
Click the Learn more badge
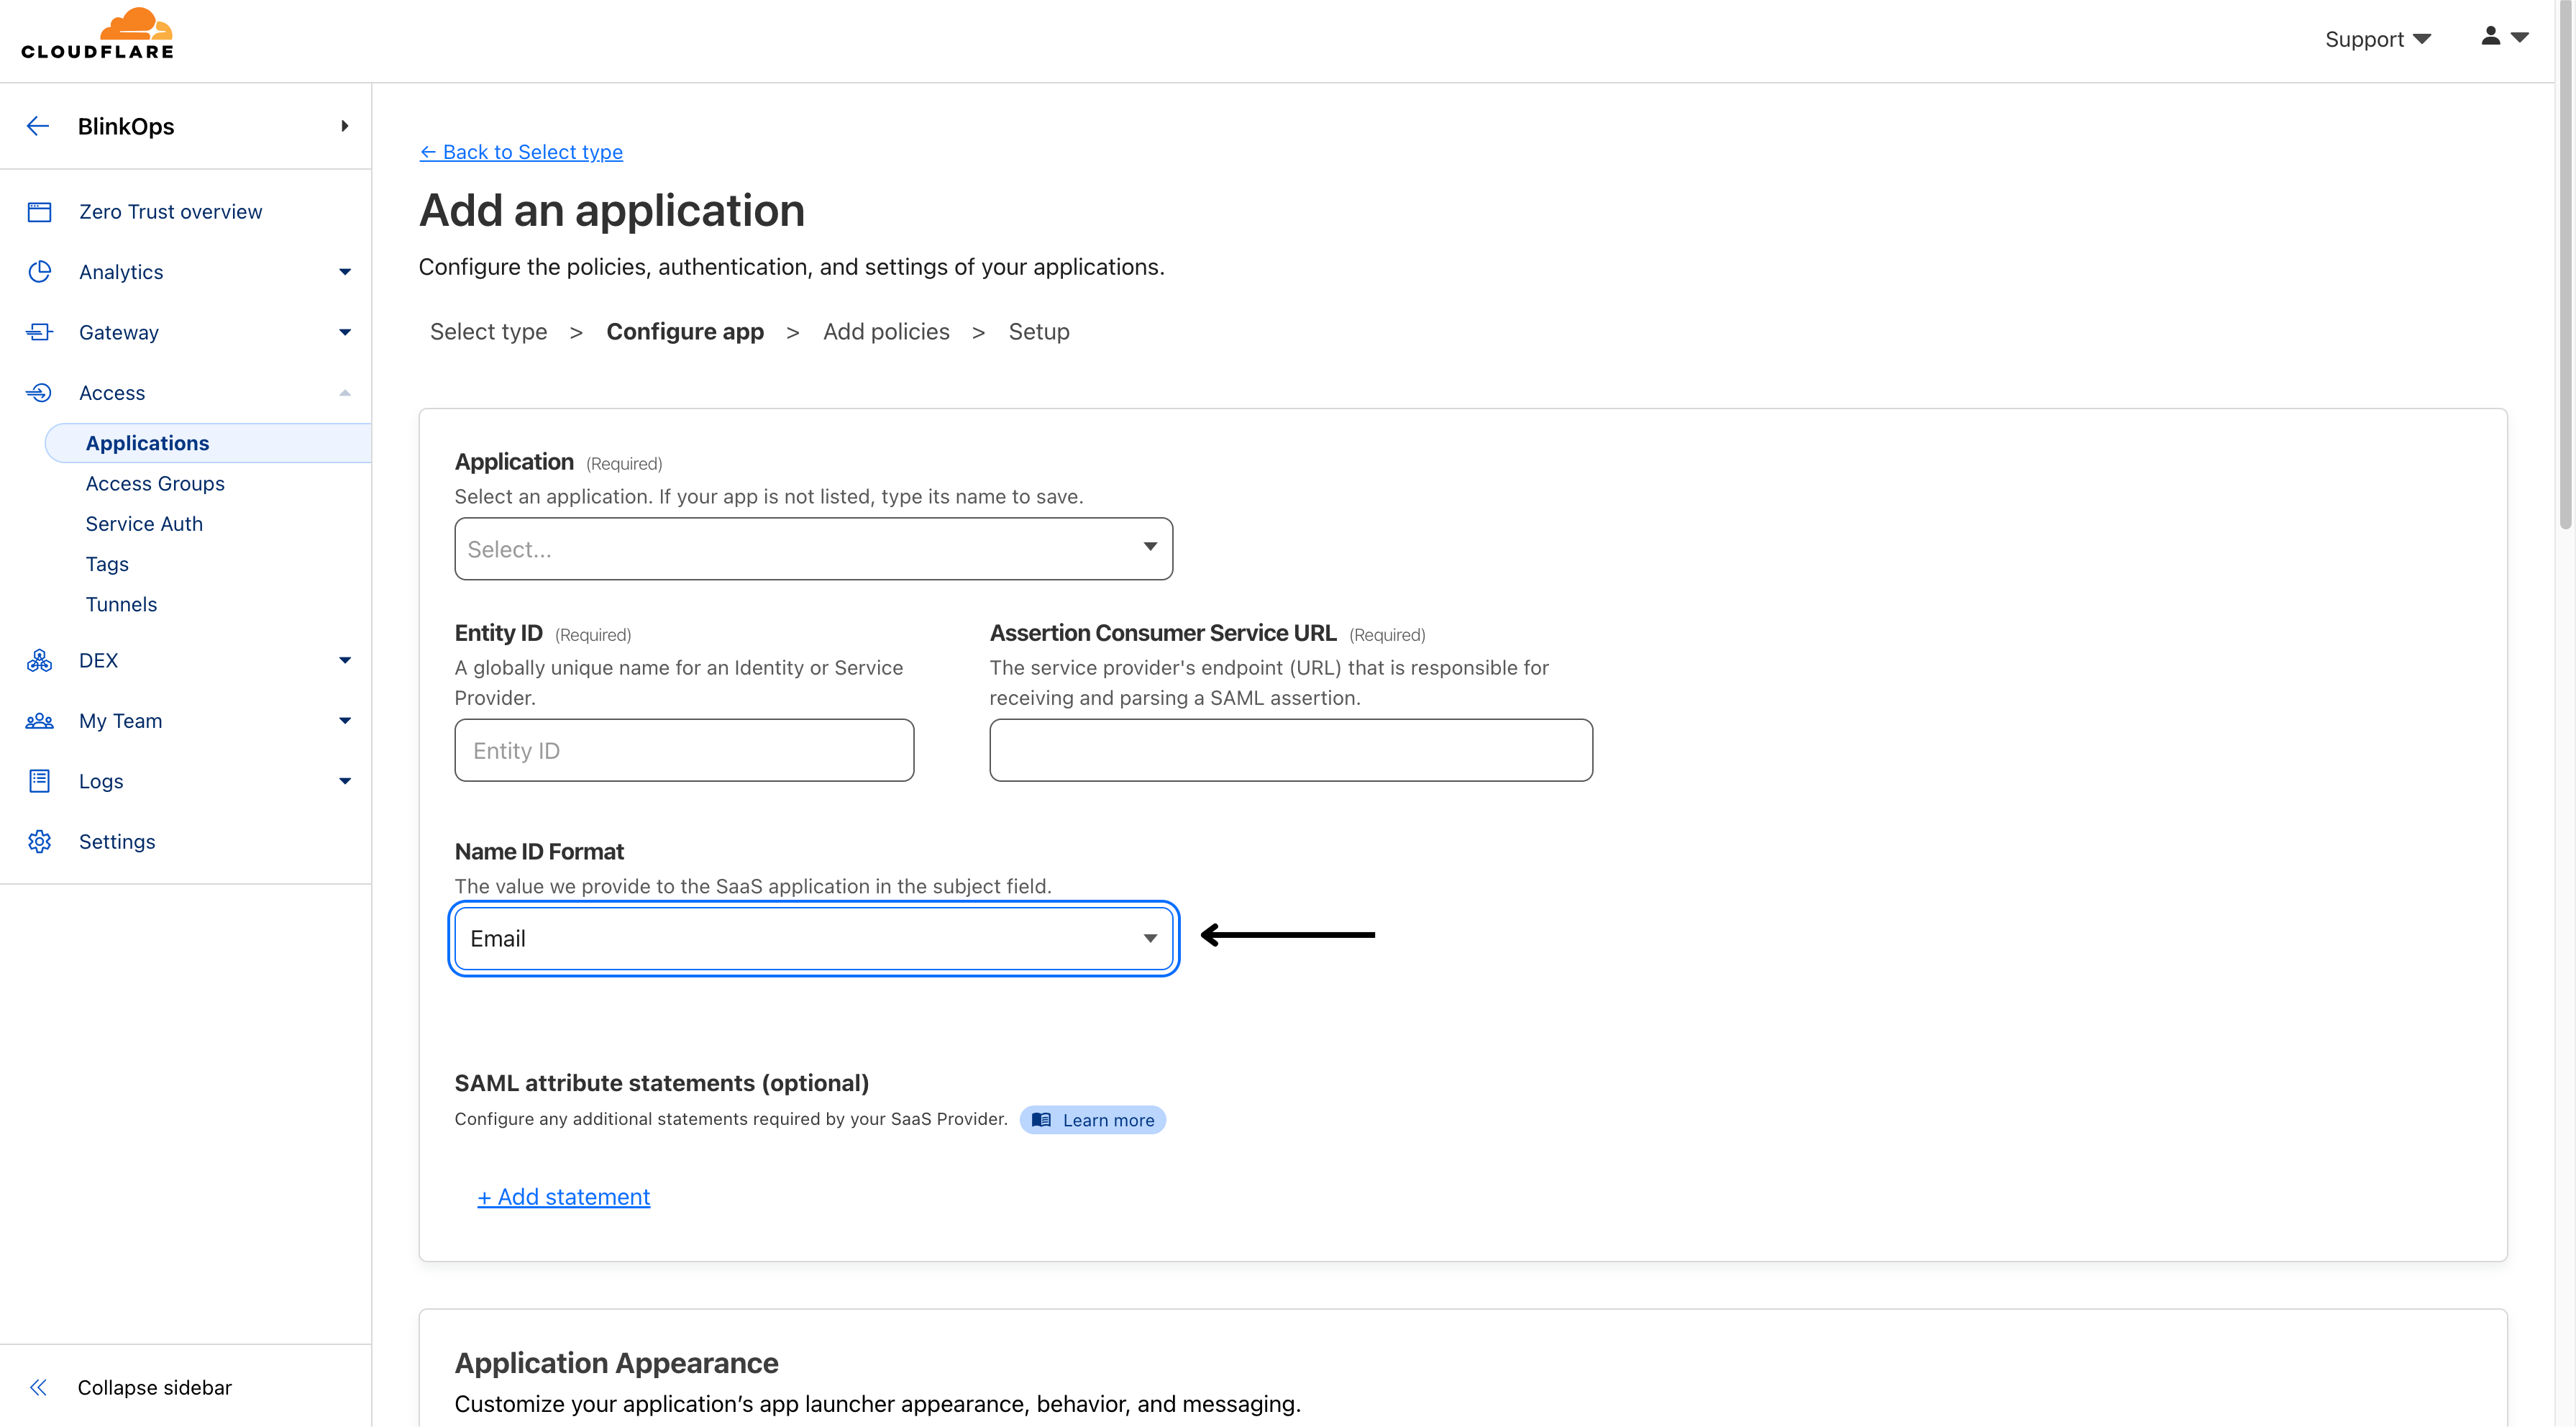point(1092,1120)
